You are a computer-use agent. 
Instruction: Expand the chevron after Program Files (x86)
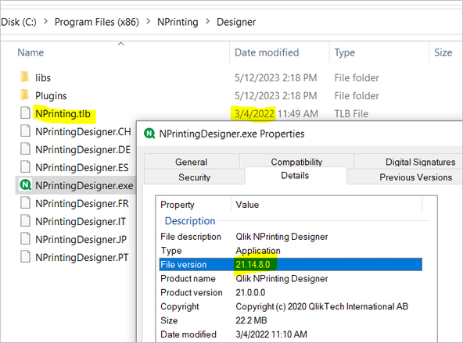(x=149, y=22)
